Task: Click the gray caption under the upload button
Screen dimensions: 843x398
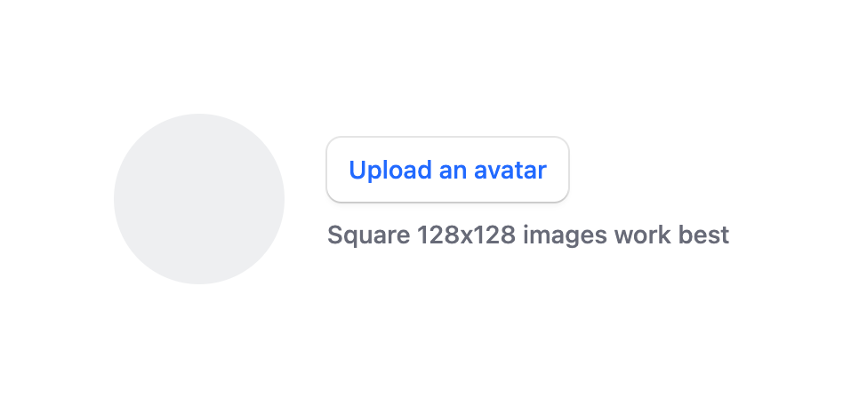Action: [528, 235]
